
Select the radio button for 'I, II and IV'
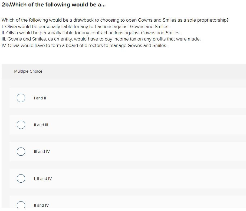pos(21,178)
